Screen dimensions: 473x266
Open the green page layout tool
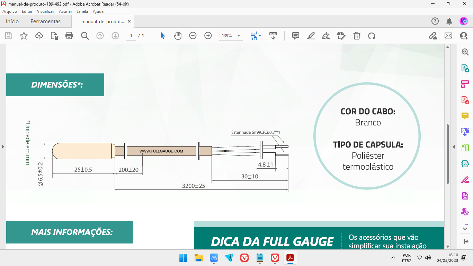(x=465, y=148)
